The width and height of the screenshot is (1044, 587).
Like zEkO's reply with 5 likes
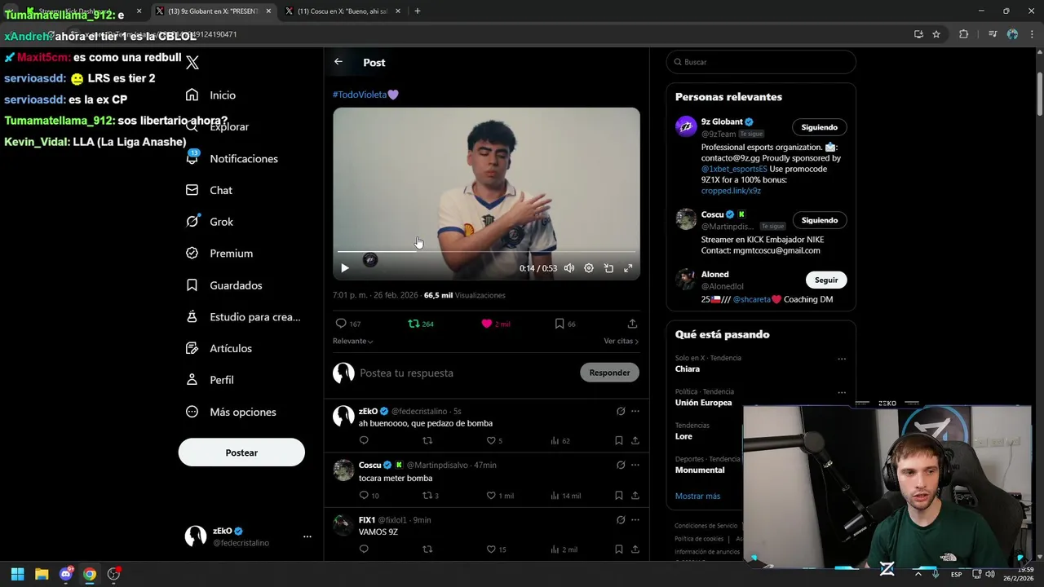tap(494, 441)
